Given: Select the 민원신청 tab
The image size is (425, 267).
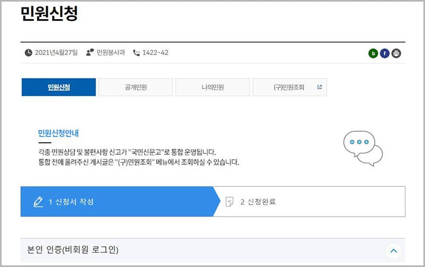Looking at the screenshot, I should (58, 88).
